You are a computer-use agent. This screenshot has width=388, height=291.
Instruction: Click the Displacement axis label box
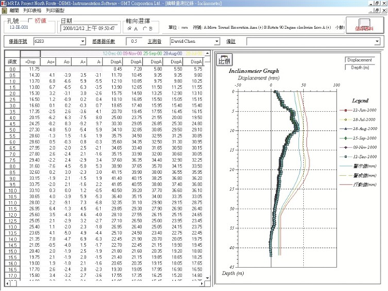pyautogui.click(x=360, y=60)
